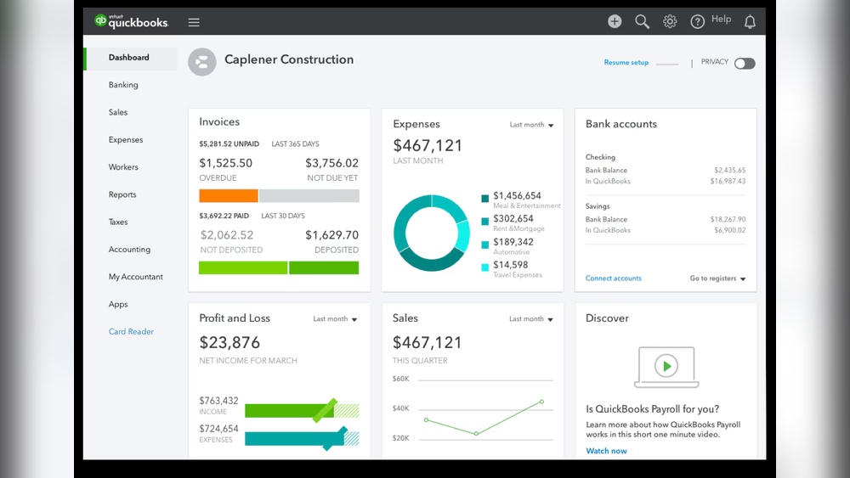Click the expenses donut chart
The height and width of the screenshot is (478, 850).
[432, 233]
